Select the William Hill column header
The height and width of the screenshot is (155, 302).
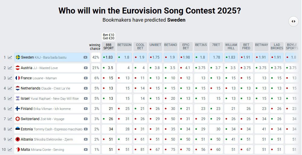[x=231, y=46]
